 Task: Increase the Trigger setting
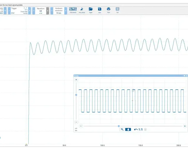tap(29, 11)
